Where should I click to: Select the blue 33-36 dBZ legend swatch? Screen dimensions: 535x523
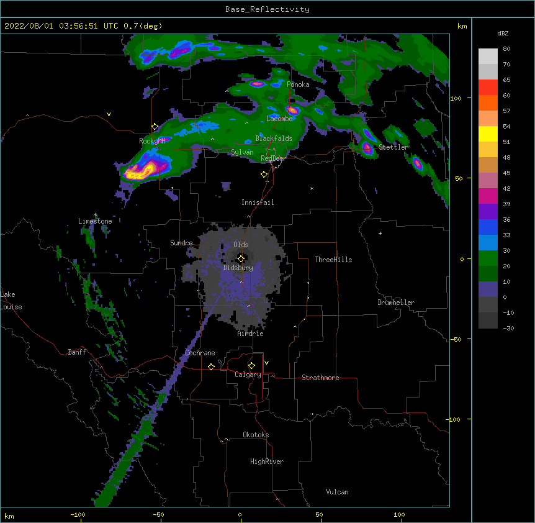488,227
